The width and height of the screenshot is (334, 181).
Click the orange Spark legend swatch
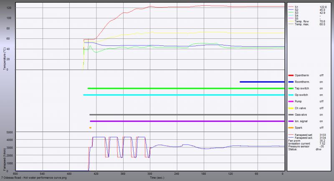[x=291, y=128]
